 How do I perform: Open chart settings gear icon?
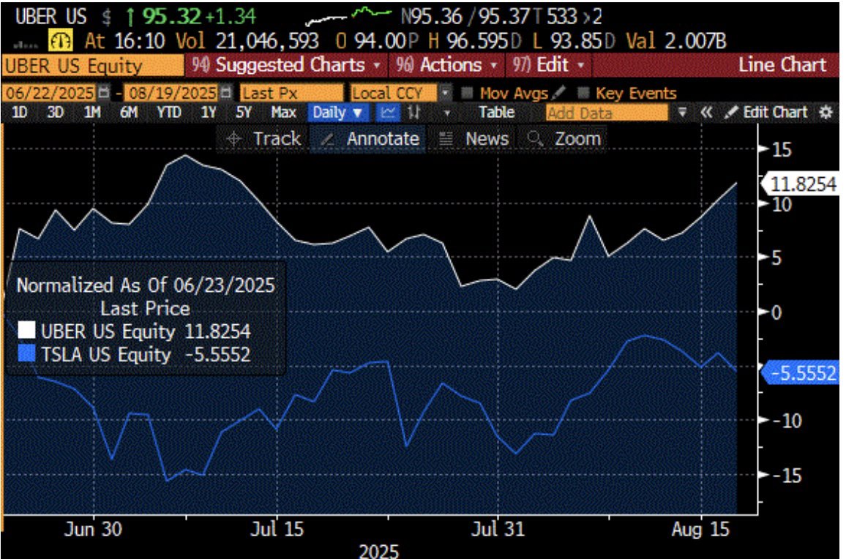point(826,113)
